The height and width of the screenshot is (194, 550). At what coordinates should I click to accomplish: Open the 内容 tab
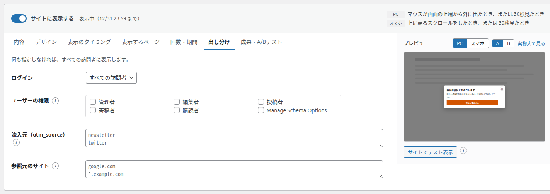[19, 42]
